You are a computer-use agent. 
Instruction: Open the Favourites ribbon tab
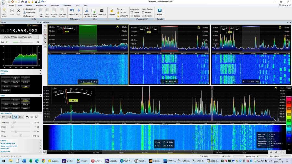click(x=55, y=6)
